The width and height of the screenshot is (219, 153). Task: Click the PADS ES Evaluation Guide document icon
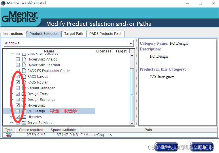pos(24,71)
